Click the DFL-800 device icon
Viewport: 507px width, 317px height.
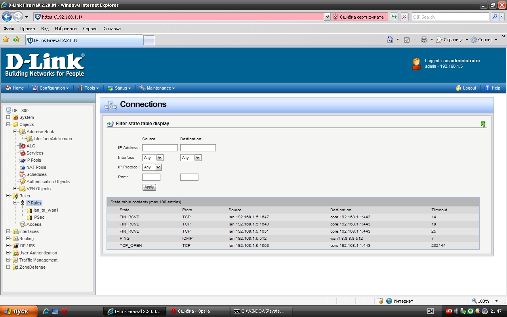point(9,111)
